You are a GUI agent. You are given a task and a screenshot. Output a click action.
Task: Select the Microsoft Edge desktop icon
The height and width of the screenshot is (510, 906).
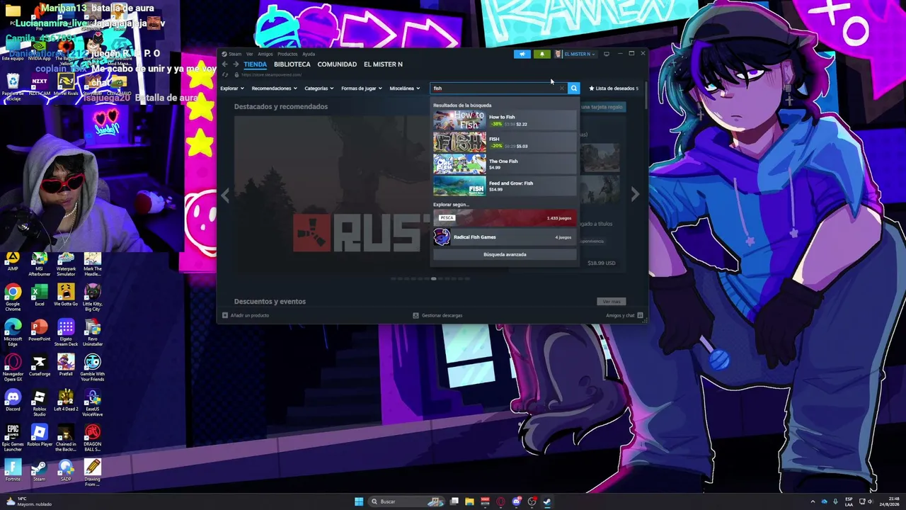(13, 332)
